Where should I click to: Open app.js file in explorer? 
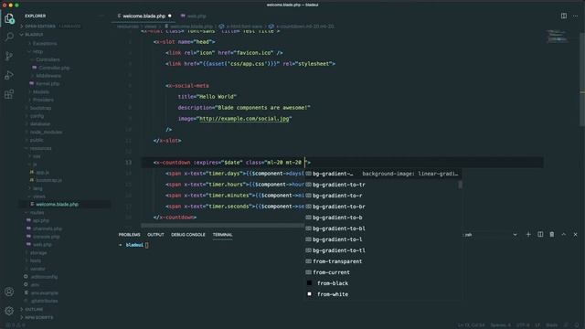pos(42,173)
